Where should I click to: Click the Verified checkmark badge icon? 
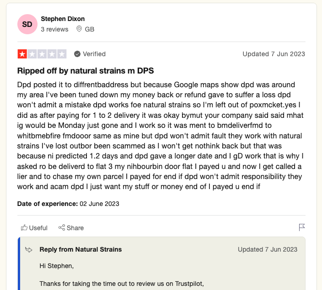click(77, 54)
